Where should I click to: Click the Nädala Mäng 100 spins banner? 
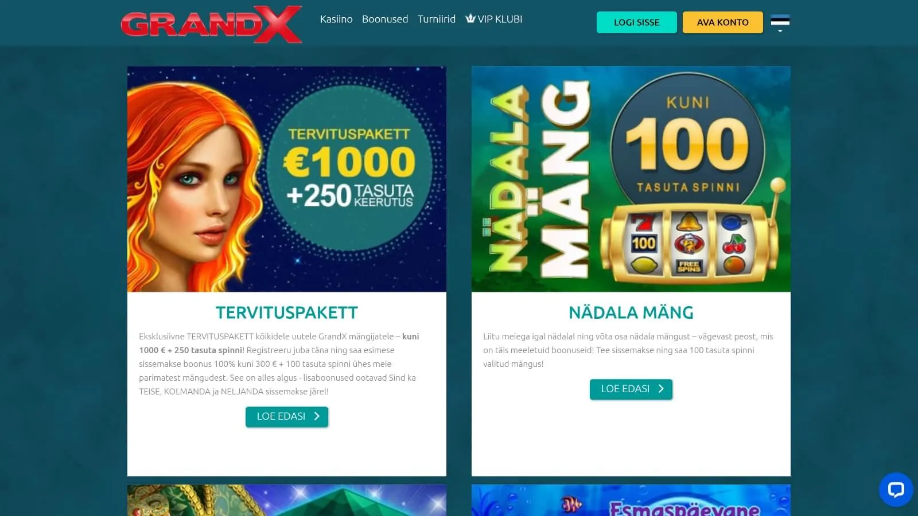[631, 179]
